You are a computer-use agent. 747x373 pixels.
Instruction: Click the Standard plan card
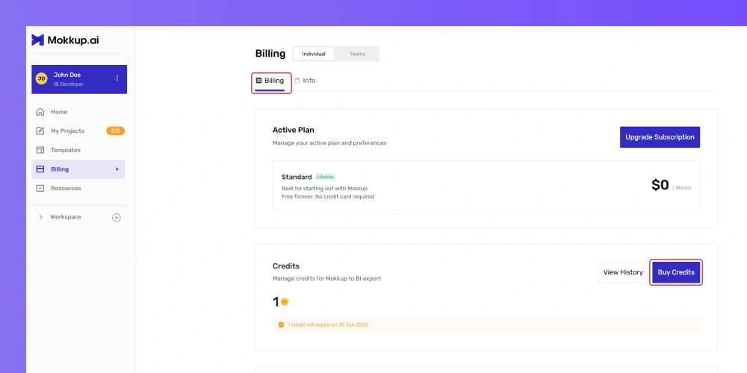coord(486,185)
